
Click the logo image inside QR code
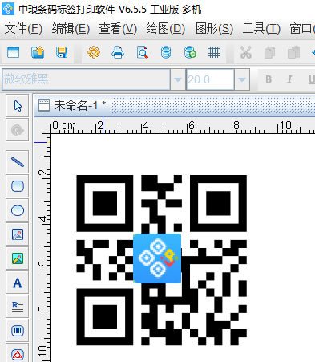(x=157, y=258)
